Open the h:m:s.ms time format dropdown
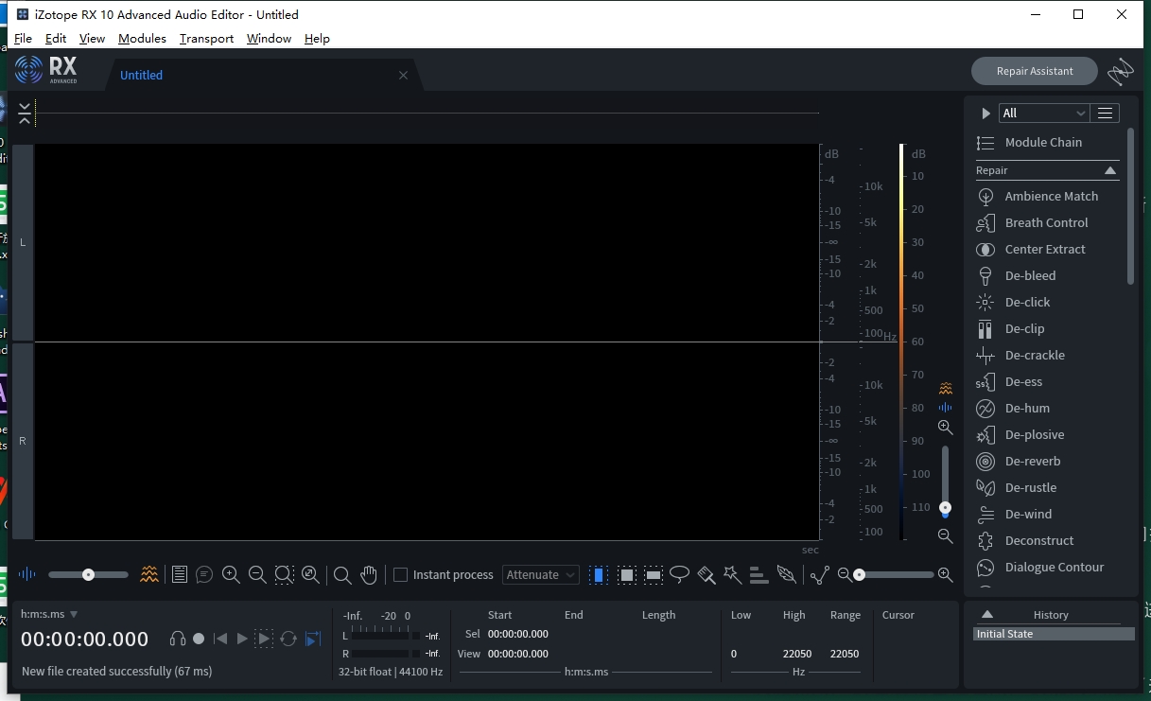1151x701 pixels. (x=49, y=615)
